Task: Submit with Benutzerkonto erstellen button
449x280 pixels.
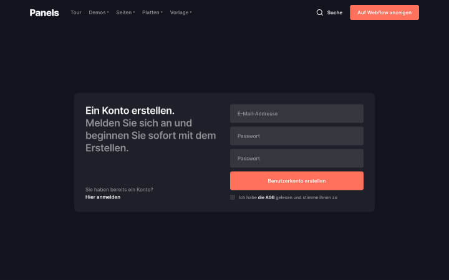Action: point(297,180)
